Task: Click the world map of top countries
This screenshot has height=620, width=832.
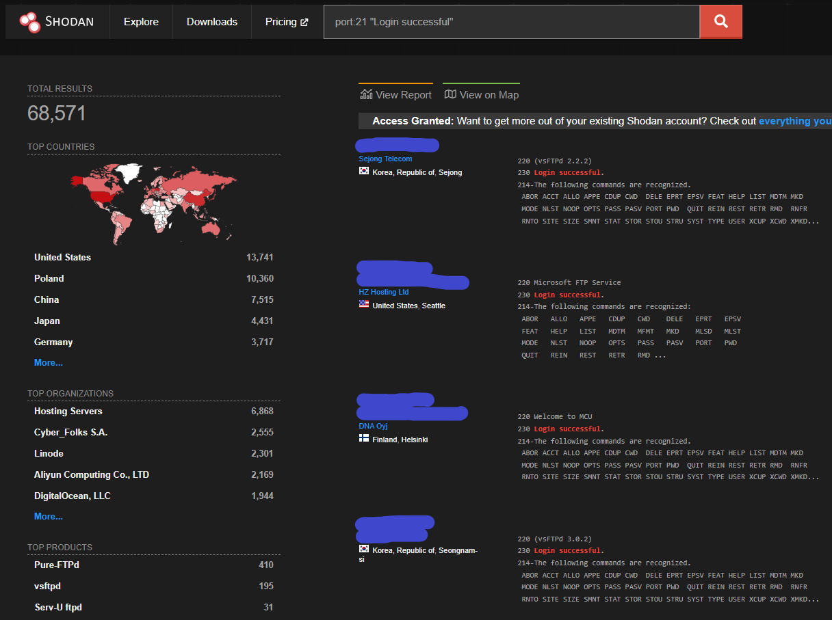Action: coord(154,204)
